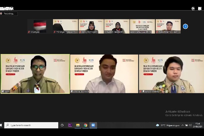
Task: Open volume control in system tray
Action: tap(190, 125)
